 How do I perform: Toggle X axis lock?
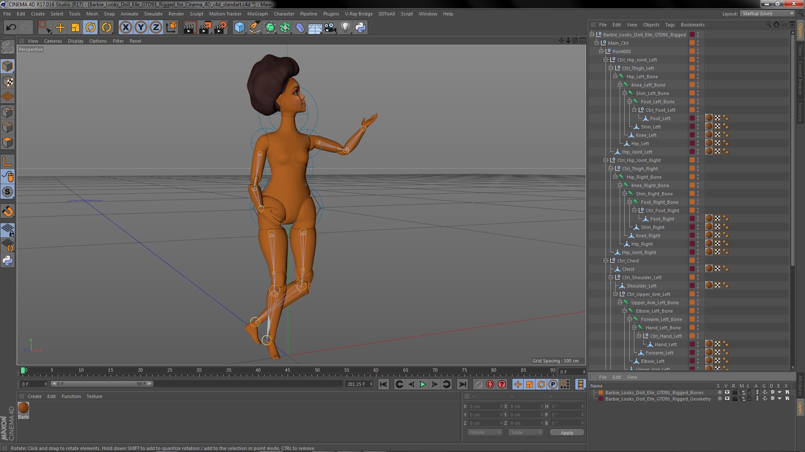[x=125, y=28]
